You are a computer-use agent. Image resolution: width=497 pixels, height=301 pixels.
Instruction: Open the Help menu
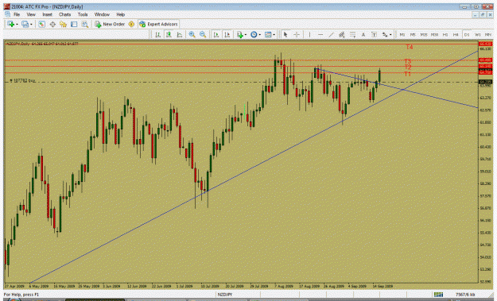tap(120, 14)
